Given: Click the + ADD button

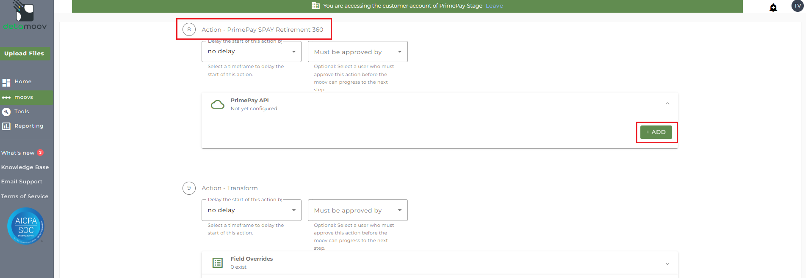Looking at the screenshot, I should (656, 132).
